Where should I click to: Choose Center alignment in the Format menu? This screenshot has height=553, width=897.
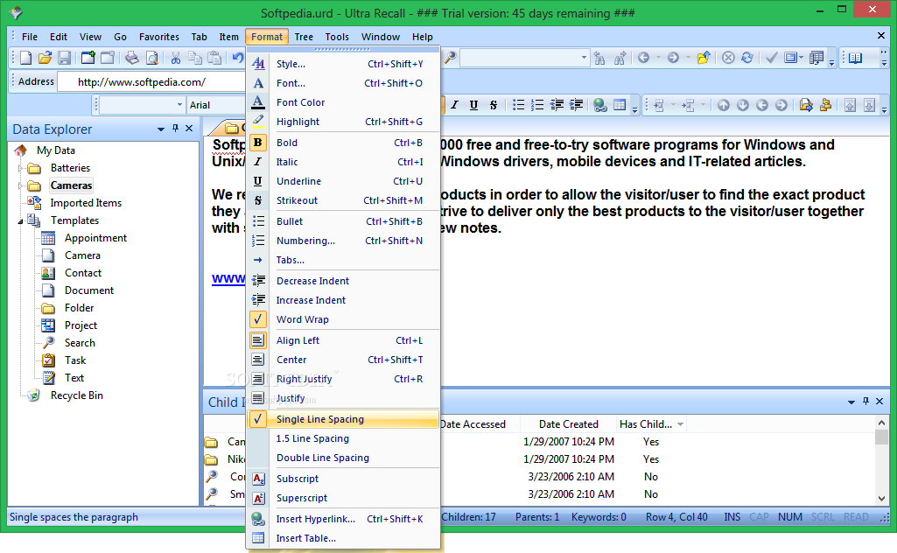coord(344,360)
